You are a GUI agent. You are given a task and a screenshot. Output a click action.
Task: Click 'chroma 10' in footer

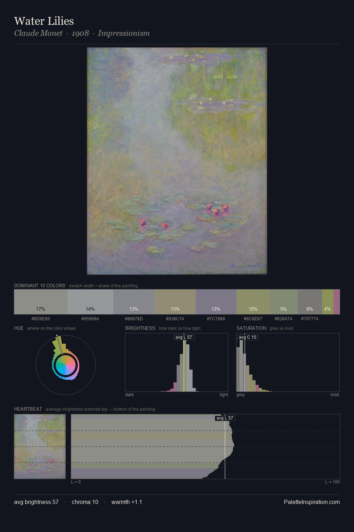tap(85, 502)
